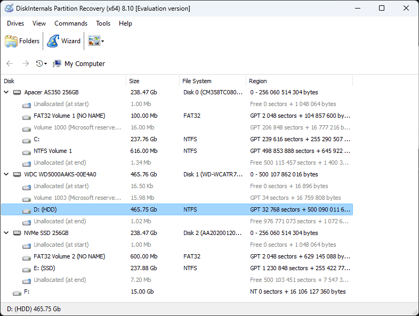
Task: Select the FAT32 Volume 1 (NO NAME) row name
Action: (x=69, y=116)
